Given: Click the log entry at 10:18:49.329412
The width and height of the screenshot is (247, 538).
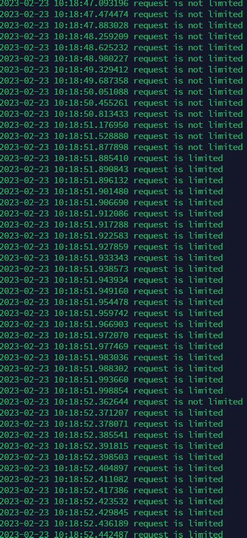Looking at the screenshot, I should coord(121,70).
